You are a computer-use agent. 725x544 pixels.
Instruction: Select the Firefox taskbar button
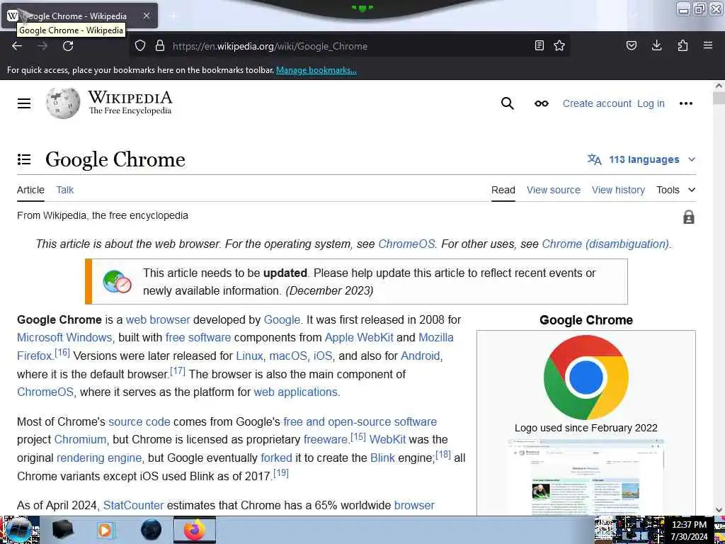pos(195,530)
